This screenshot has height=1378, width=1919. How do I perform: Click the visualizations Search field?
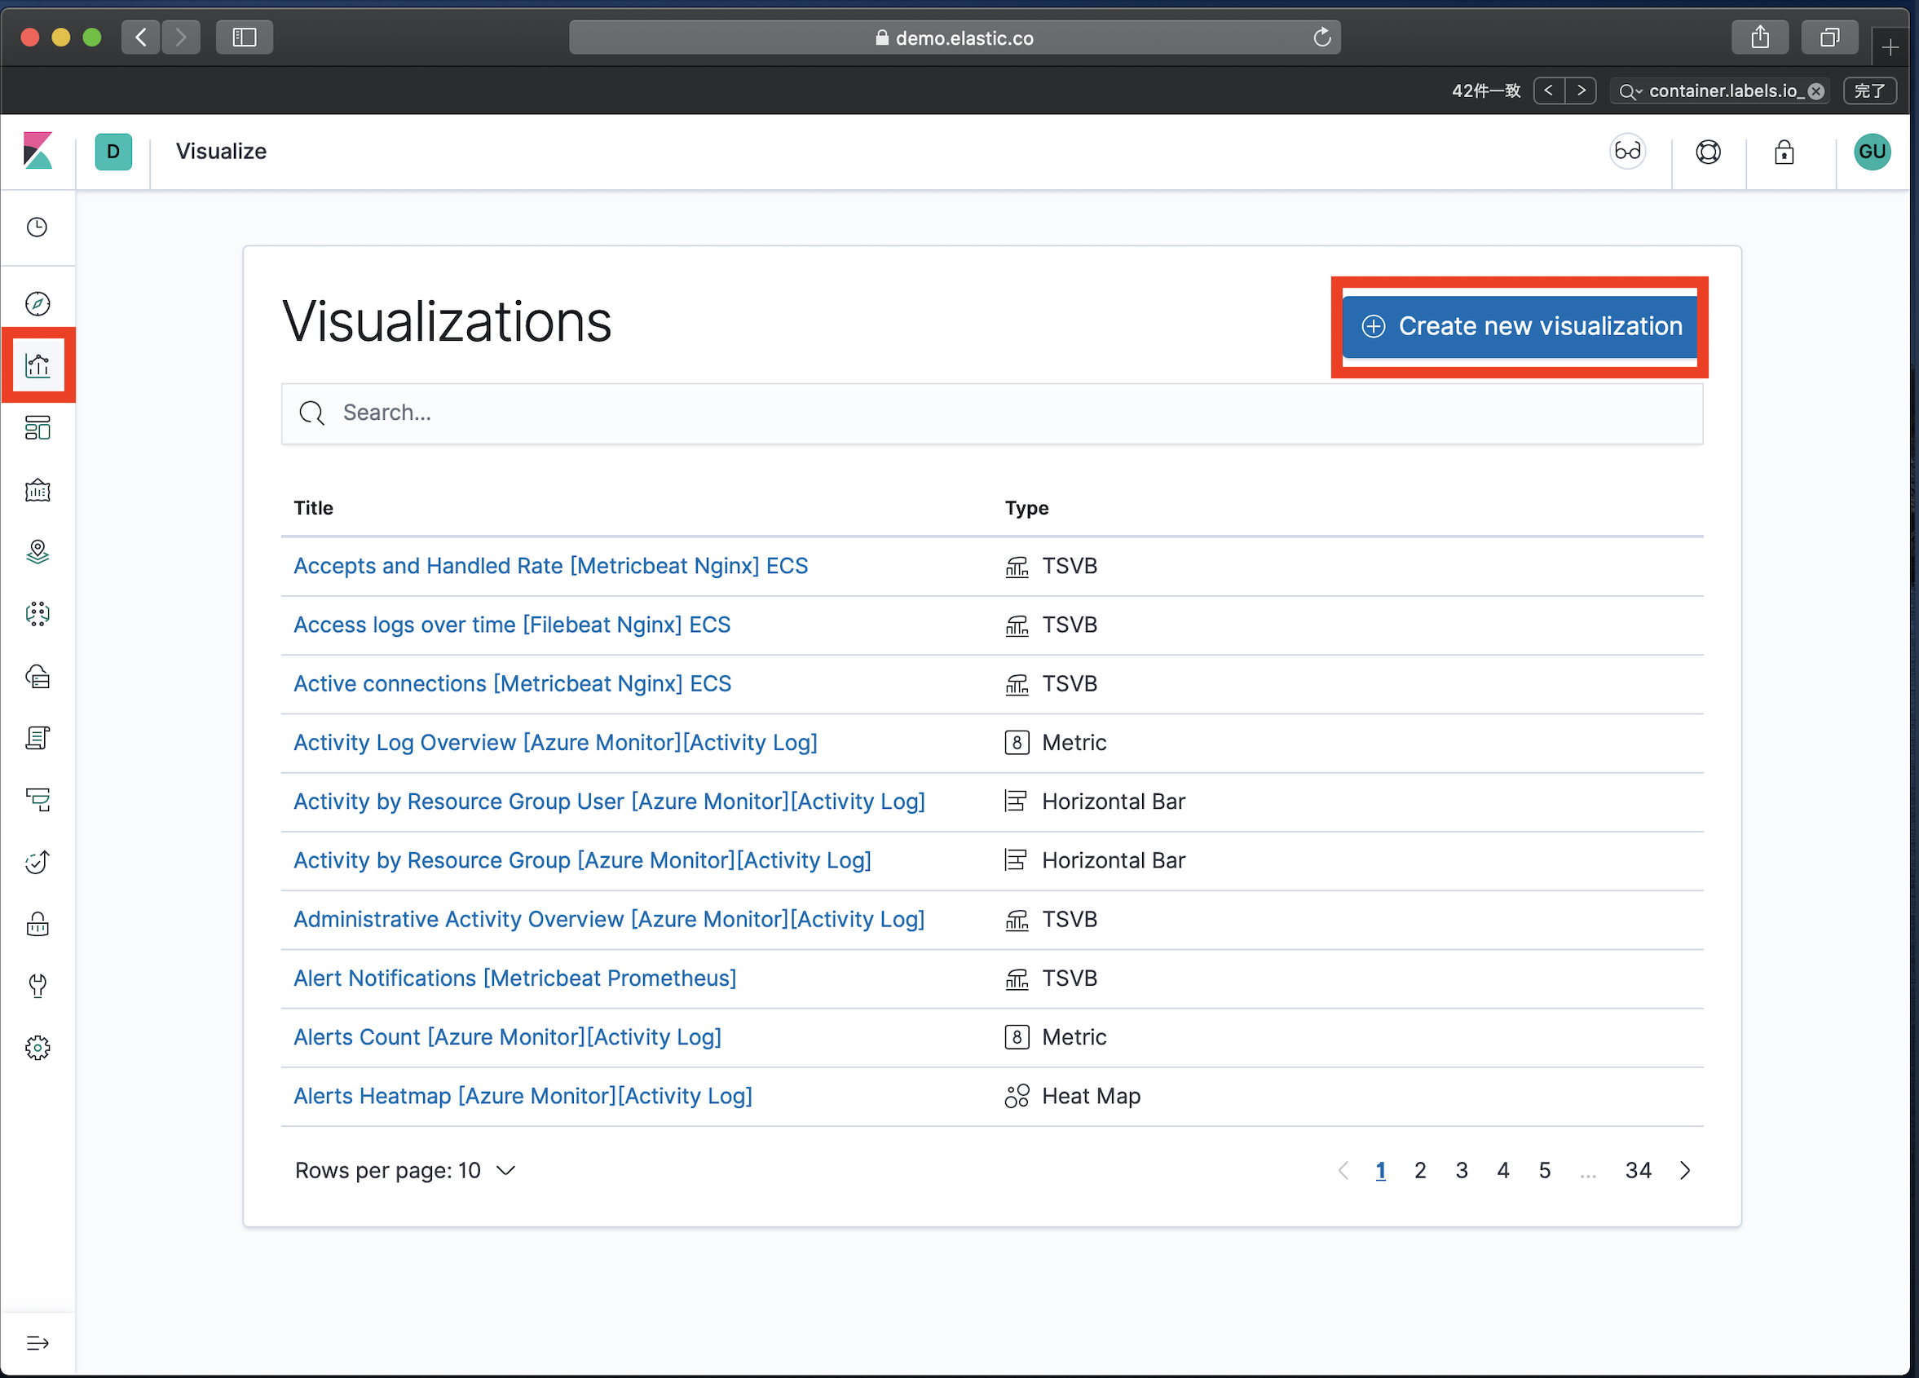[x=991, y=413]
